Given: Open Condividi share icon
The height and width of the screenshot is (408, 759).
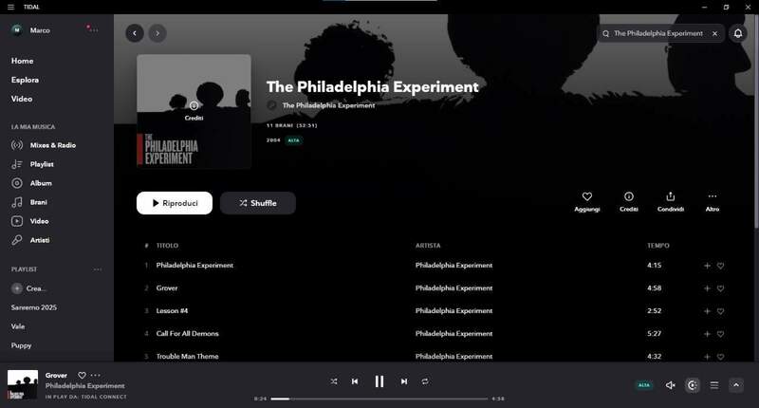Looking at the screenshot, I should pyautogui.click(x=671, y=201).
